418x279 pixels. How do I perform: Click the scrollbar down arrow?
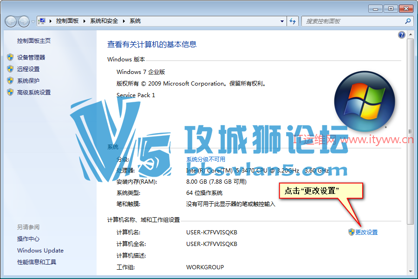click(411, 272)
